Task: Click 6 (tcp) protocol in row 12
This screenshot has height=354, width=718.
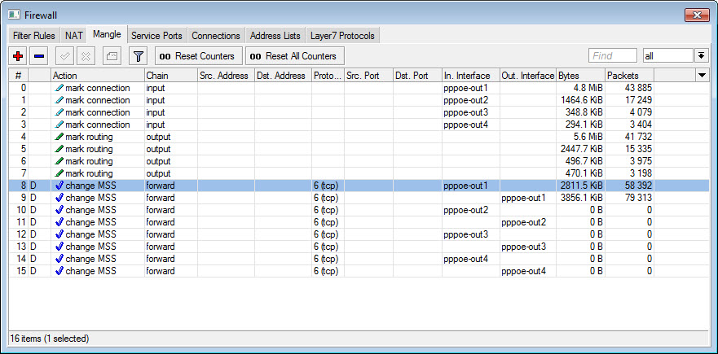Action: [325, 234]
